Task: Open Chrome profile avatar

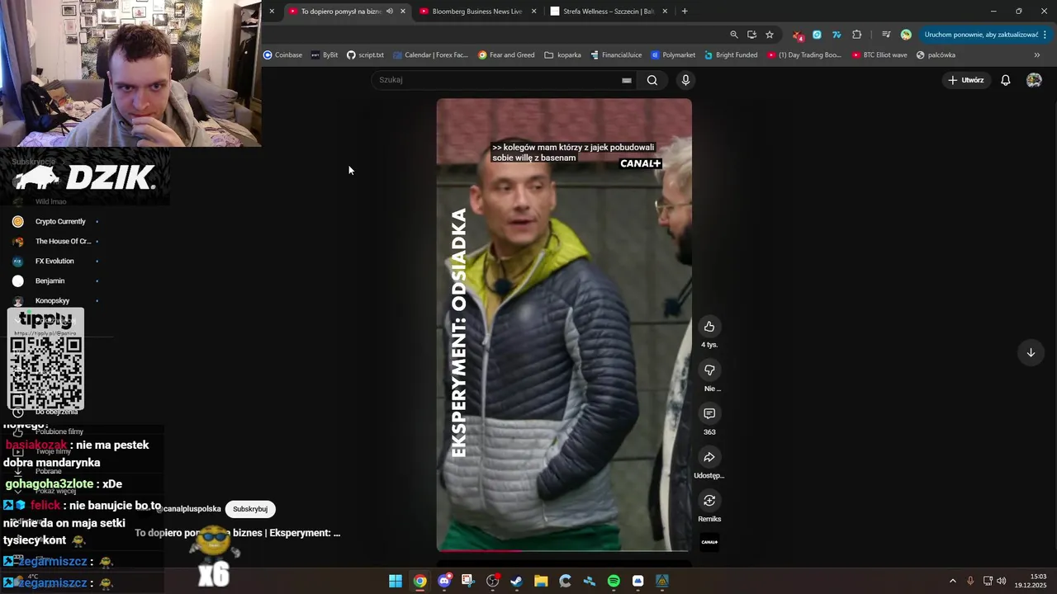Action: point(906,35)
